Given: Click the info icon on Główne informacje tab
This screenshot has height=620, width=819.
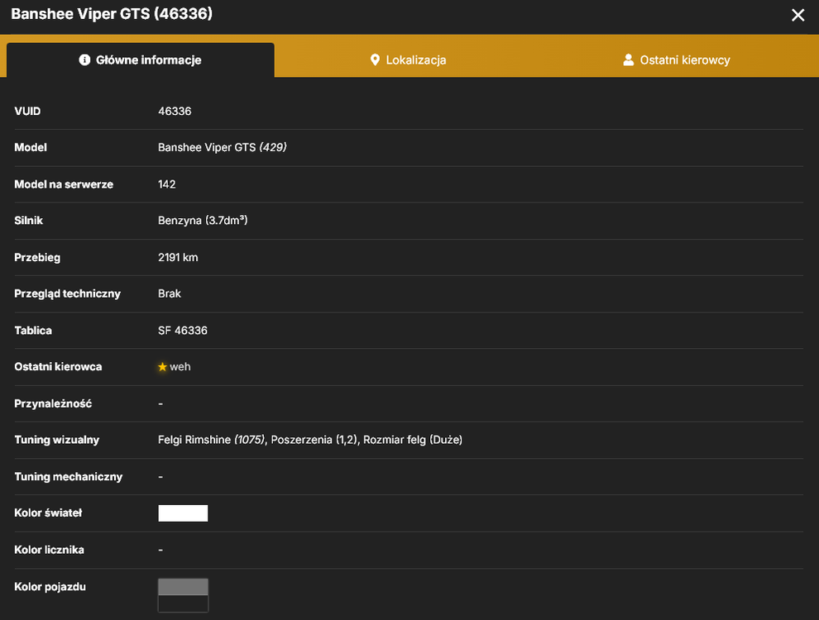Looking at the screenshot, I should 84,60.
